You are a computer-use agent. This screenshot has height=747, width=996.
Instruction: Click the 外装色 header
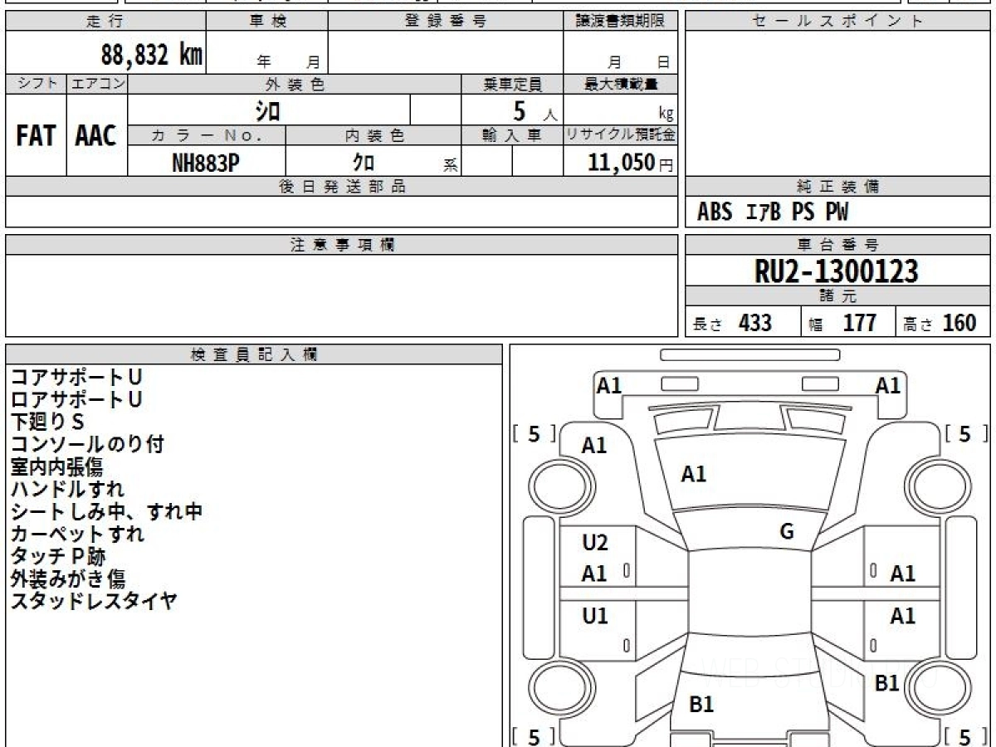295,84
